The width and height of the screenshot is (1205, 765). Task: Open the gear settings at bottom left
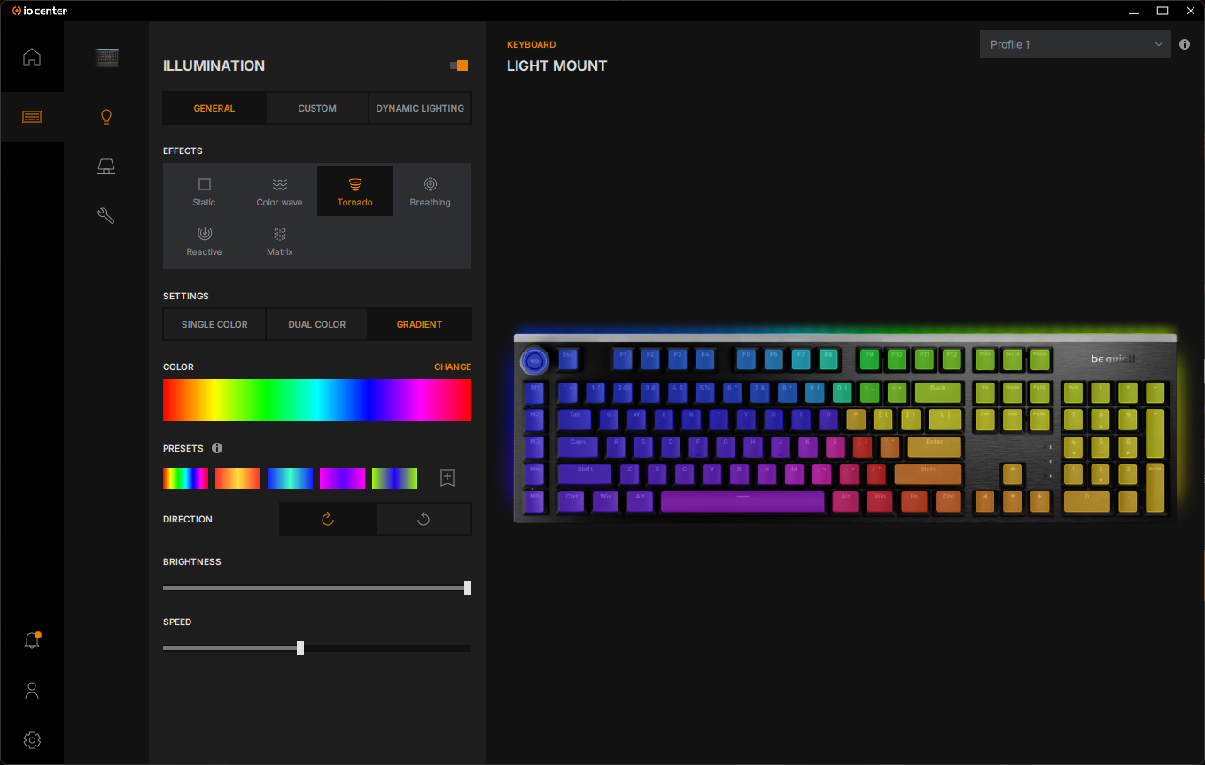pyautogui.click(x=32, y=740)
